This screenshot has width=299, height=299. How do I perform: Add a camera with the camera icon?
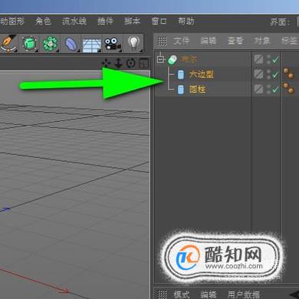[112, 44]
